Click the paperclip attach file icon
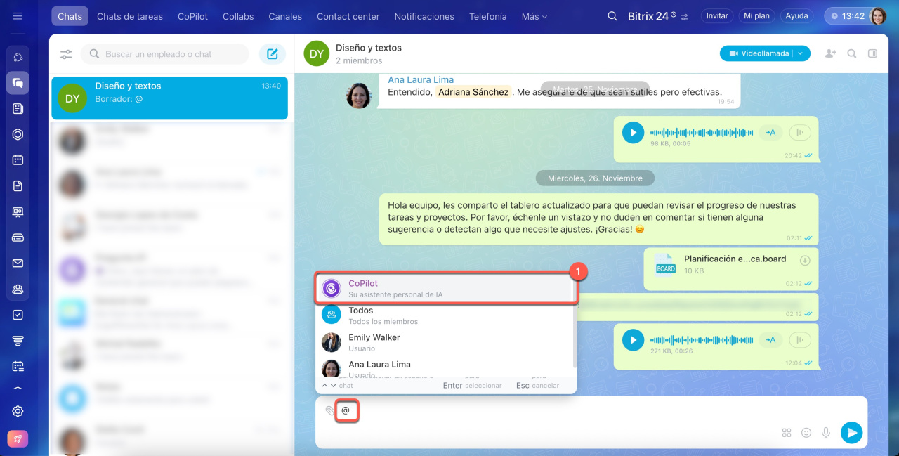The width and height of the screenshot is (899, 456). coord(330,410)
